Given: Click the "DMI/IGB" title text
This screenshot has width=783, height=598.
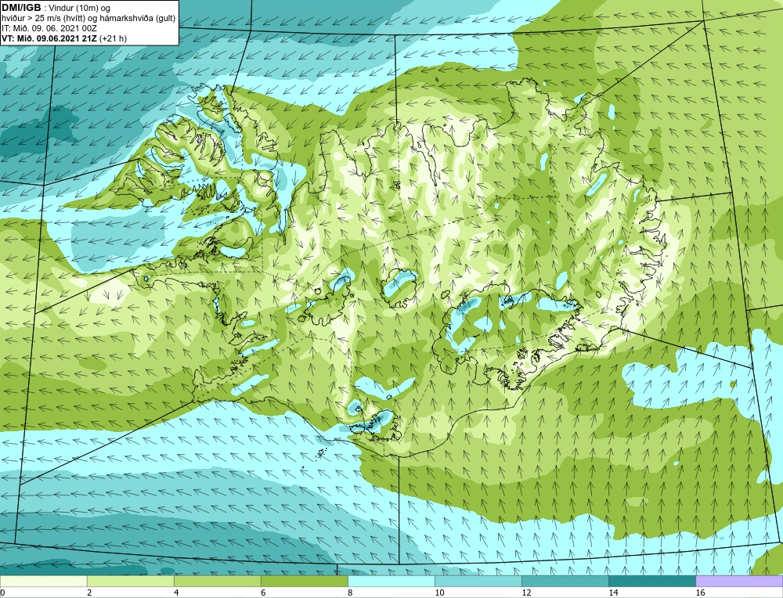Looking at the screenshot, I should [x=21, y=8].
